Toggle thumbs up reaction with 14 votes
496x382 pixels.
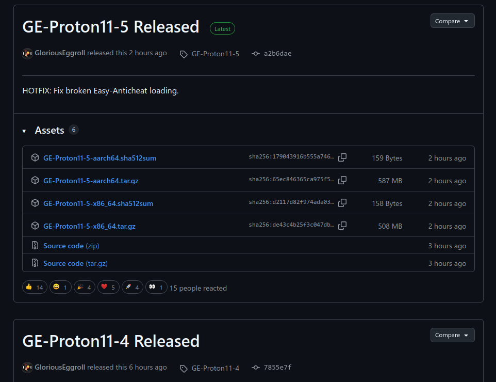[35, 288]
